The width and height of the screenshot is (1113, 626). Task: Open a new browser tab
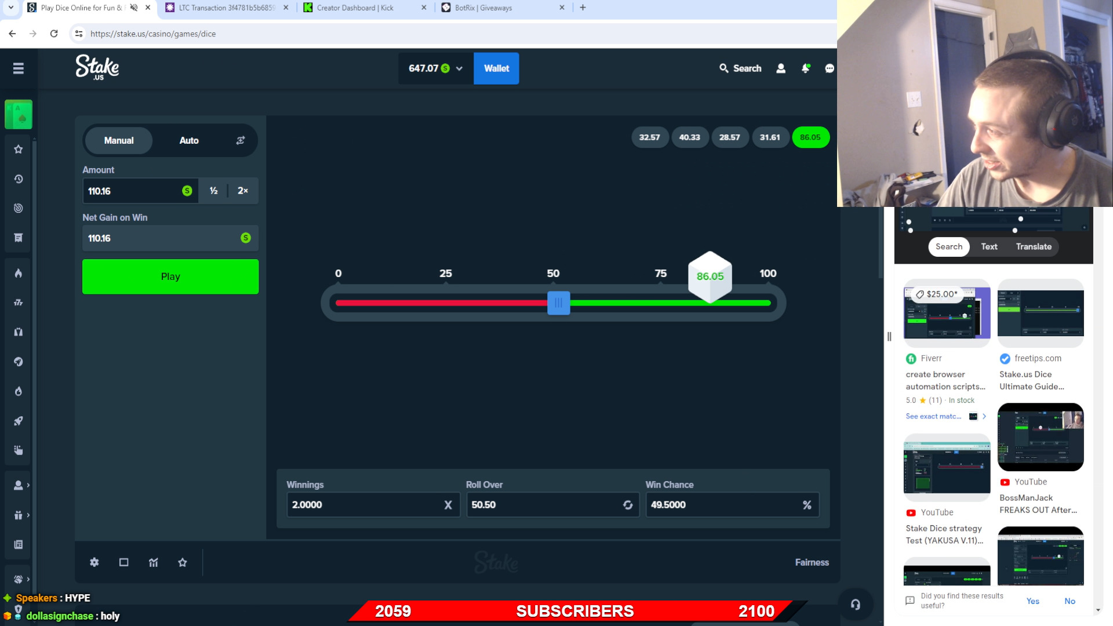(x=583, y=8)
